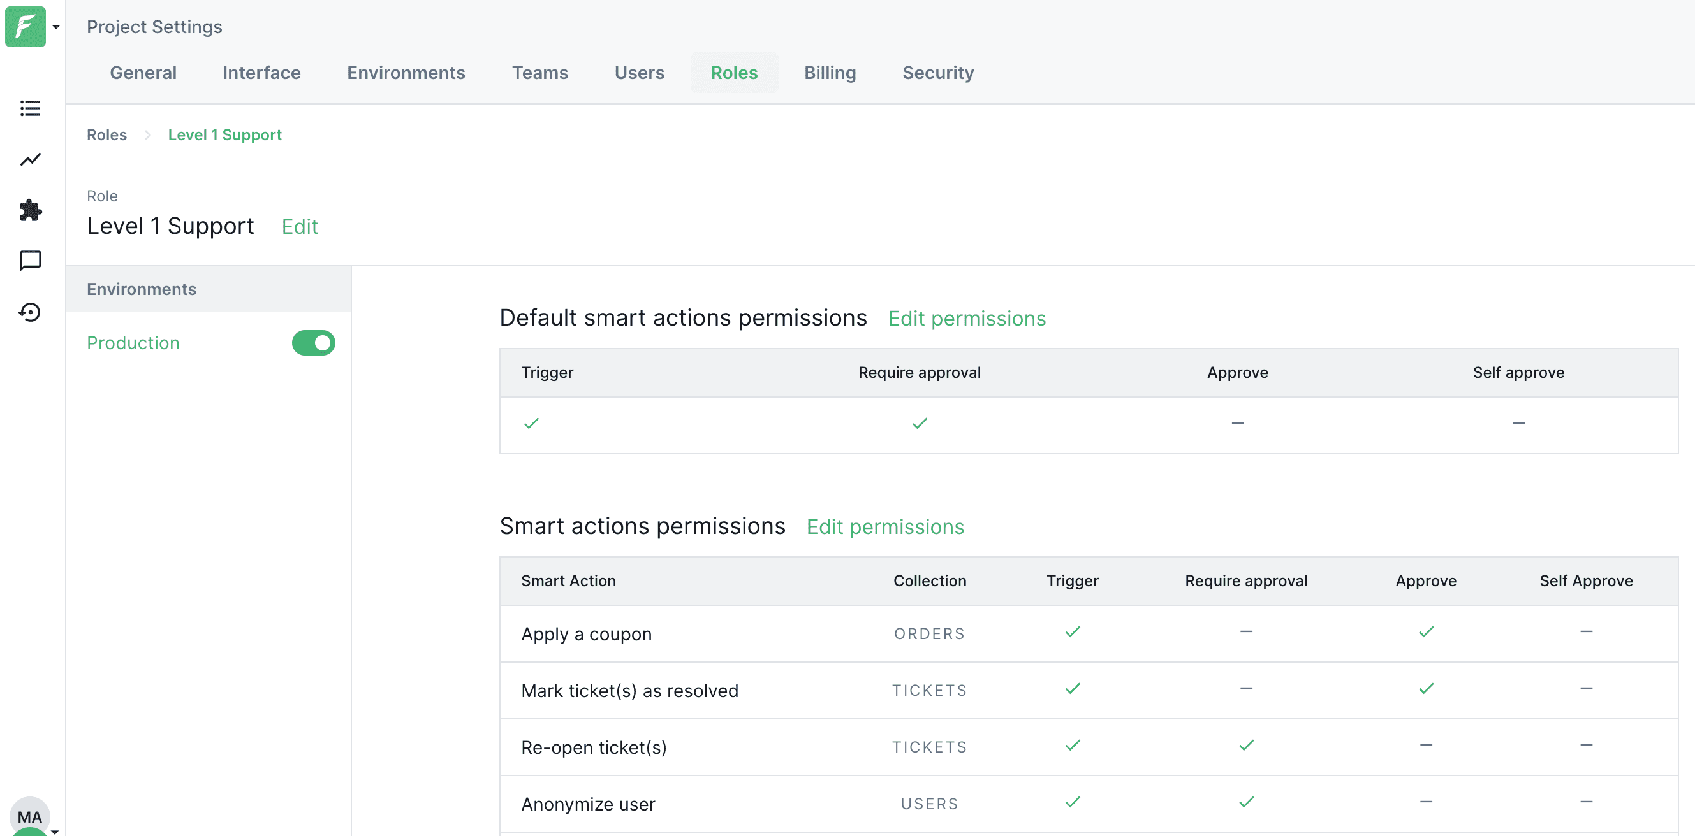This screenshot has width=1695, height=836.
Task: Click Self Approve dash for Mark ticket(s) as resolved
Action: [x=1587, y=689]
